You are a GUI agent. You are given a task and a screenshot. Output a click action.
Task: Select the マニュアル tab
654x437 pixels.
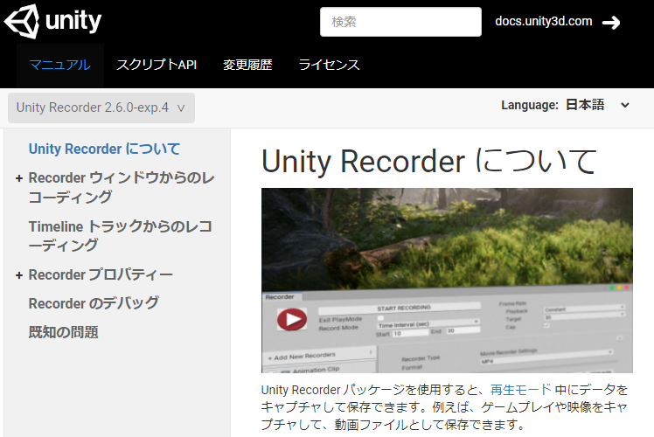(x=60, y=65)
